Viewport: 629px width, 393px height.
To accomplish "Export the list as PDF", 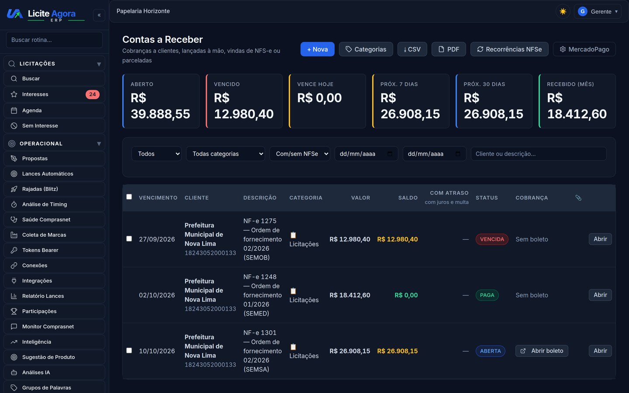I will pos(449,49).
